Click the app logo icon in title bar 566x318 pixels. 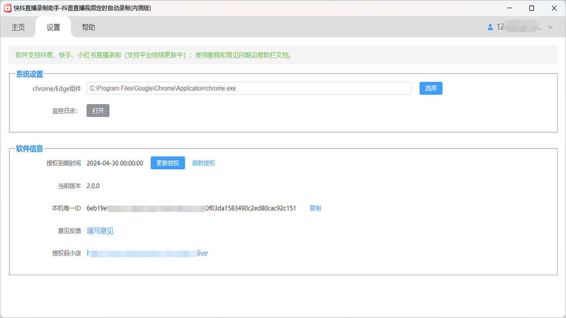pos(8,8)
